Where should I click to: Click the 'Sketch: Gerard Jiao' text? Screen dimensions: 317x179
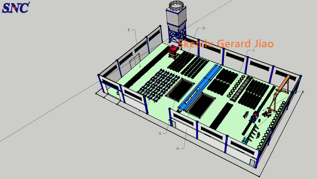(x=225, y=43)
